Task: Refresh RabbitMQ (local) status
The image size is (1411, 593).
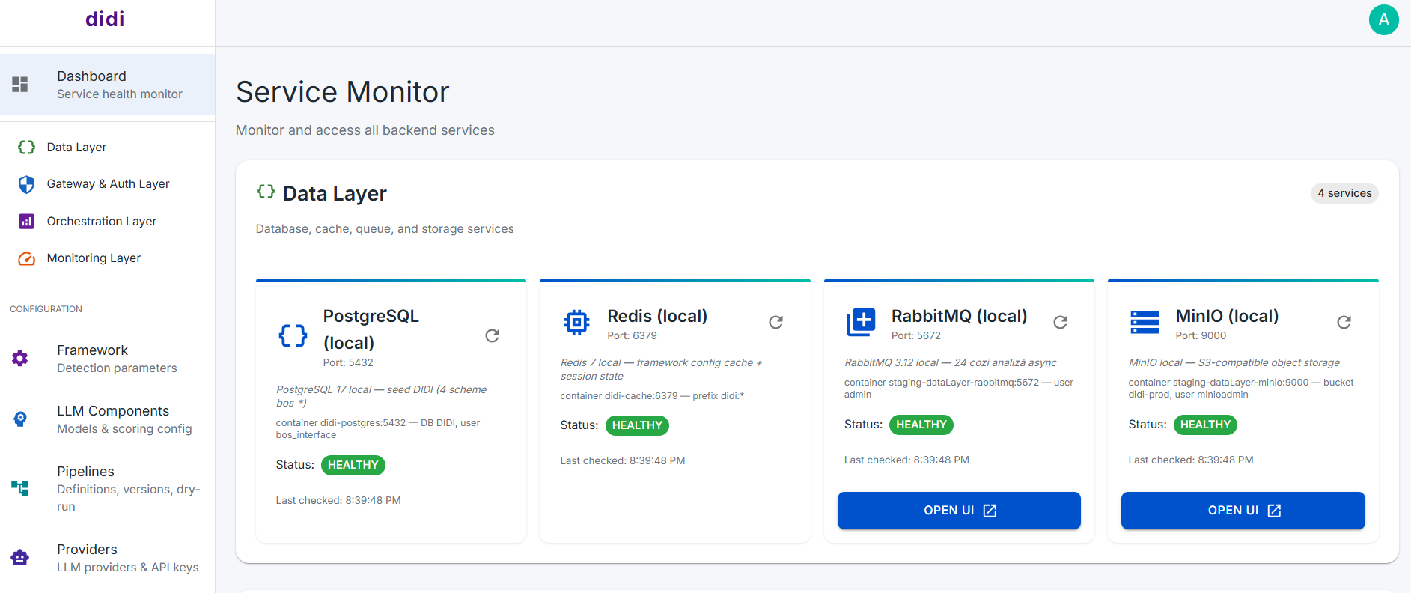Action: point(1061,322)
